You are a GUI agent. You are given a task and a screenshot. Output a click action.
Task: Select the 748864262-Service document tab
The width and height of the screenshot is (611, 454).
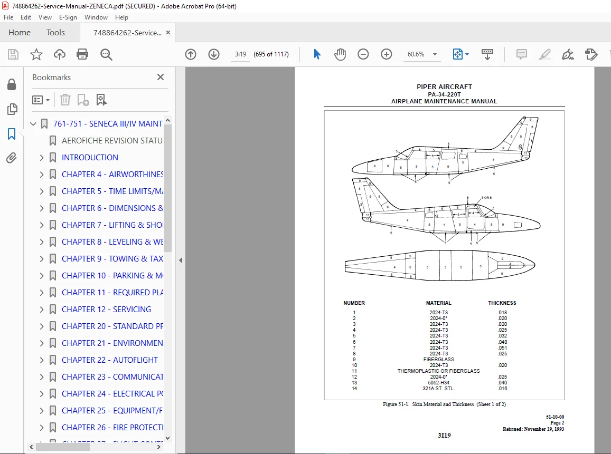[x=127, y=33]
